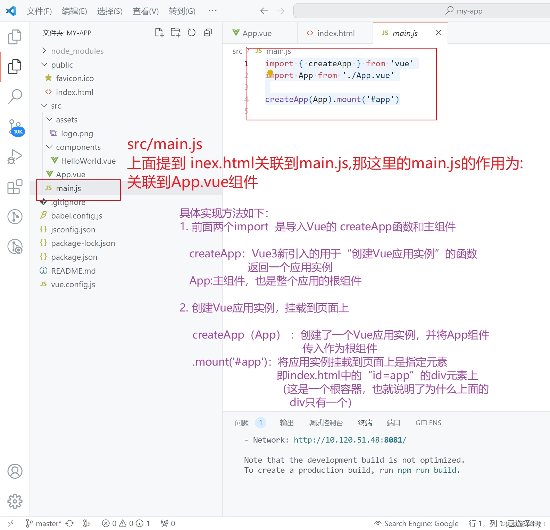Viewport: 550px width, 530px height.
Task: Create a new folder in Explorer
Action: point(175,33)
